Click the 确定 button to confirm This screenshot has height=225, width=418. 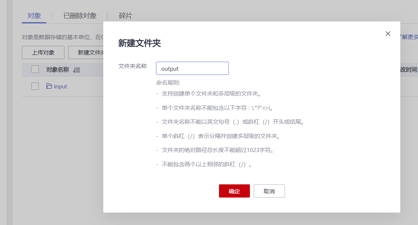pos(234,191)
